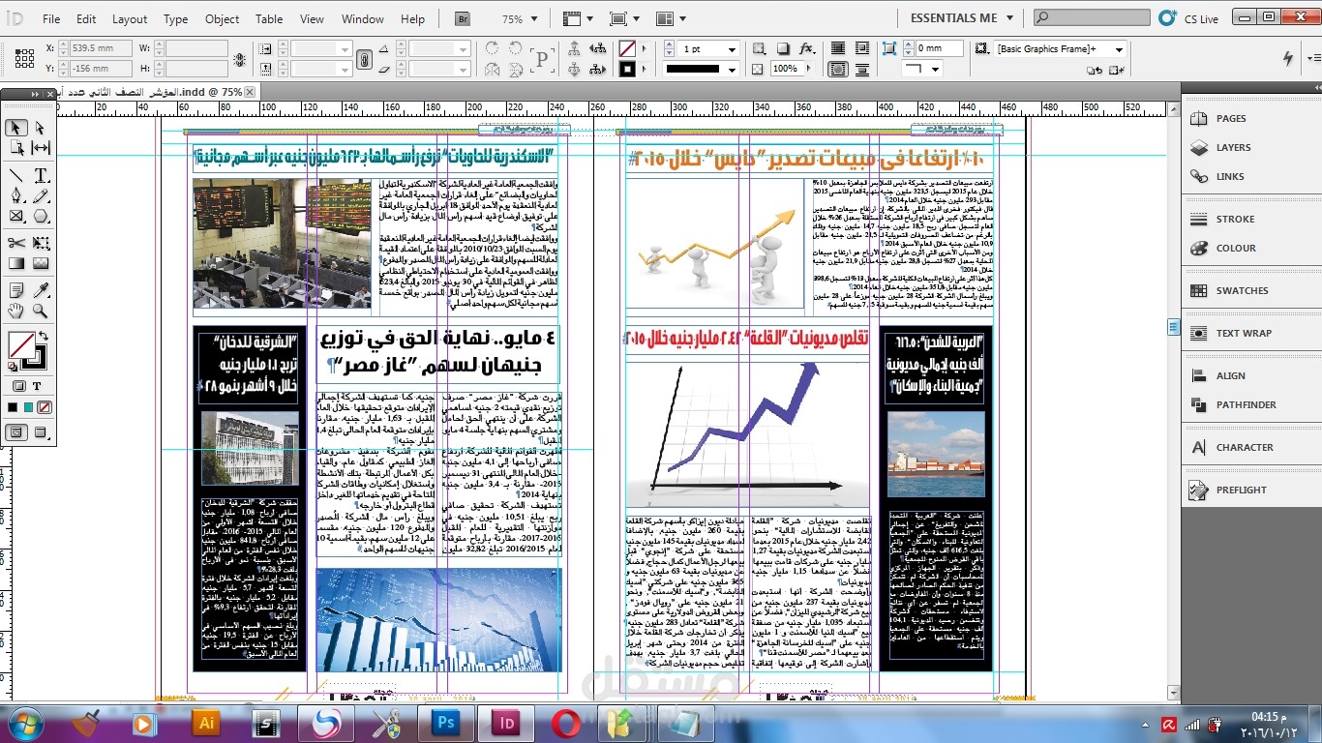This screenshot has width=1322, height=743.
Task: Select the Pencil tool
Action: click(41, 195)
